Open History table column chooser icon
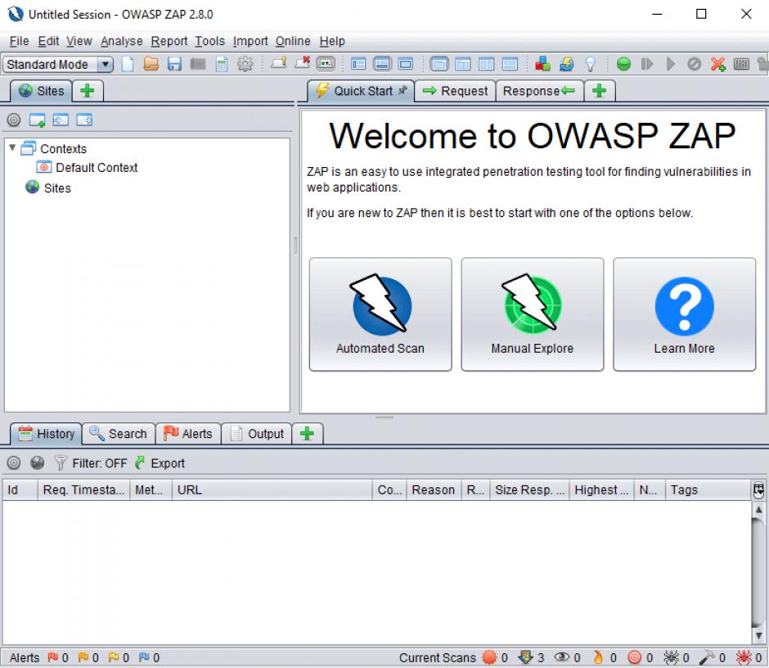This screenshot has height=668, width=769. pyautogui.click(x=758, y=490)
